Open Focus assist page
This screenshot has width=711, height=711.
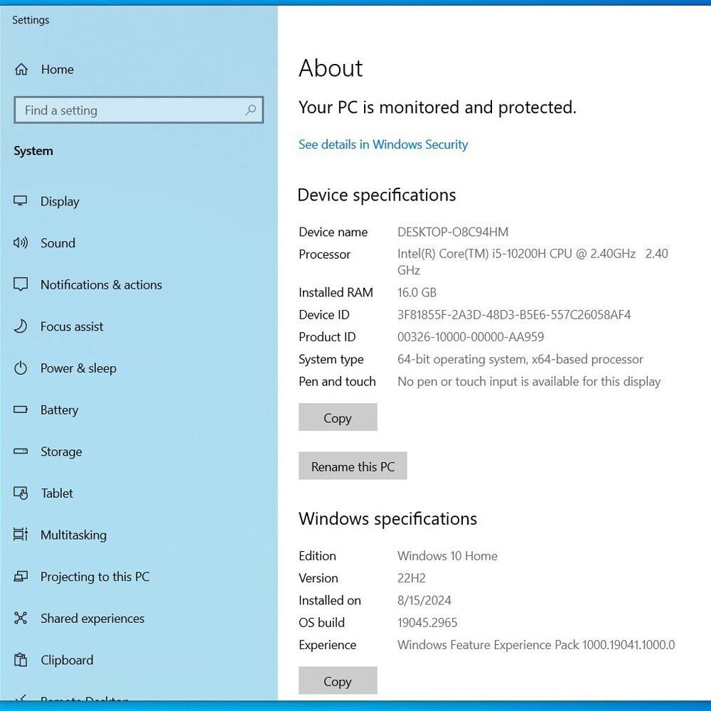click(72, 326)
